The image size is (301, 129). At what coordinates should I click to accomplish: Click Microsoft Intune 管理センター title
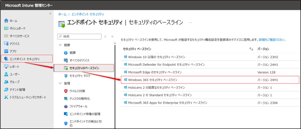[29, 6]
